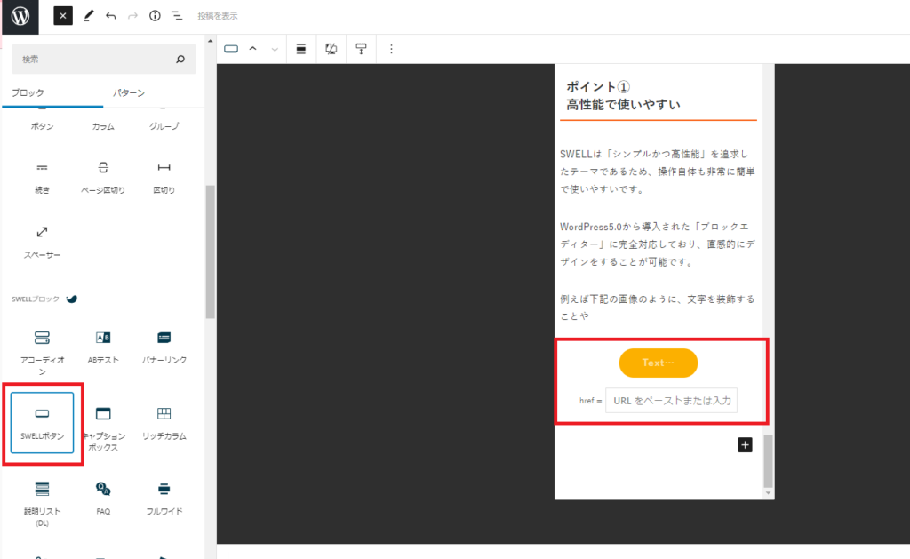Open the document info details

[x=155, y=16]
